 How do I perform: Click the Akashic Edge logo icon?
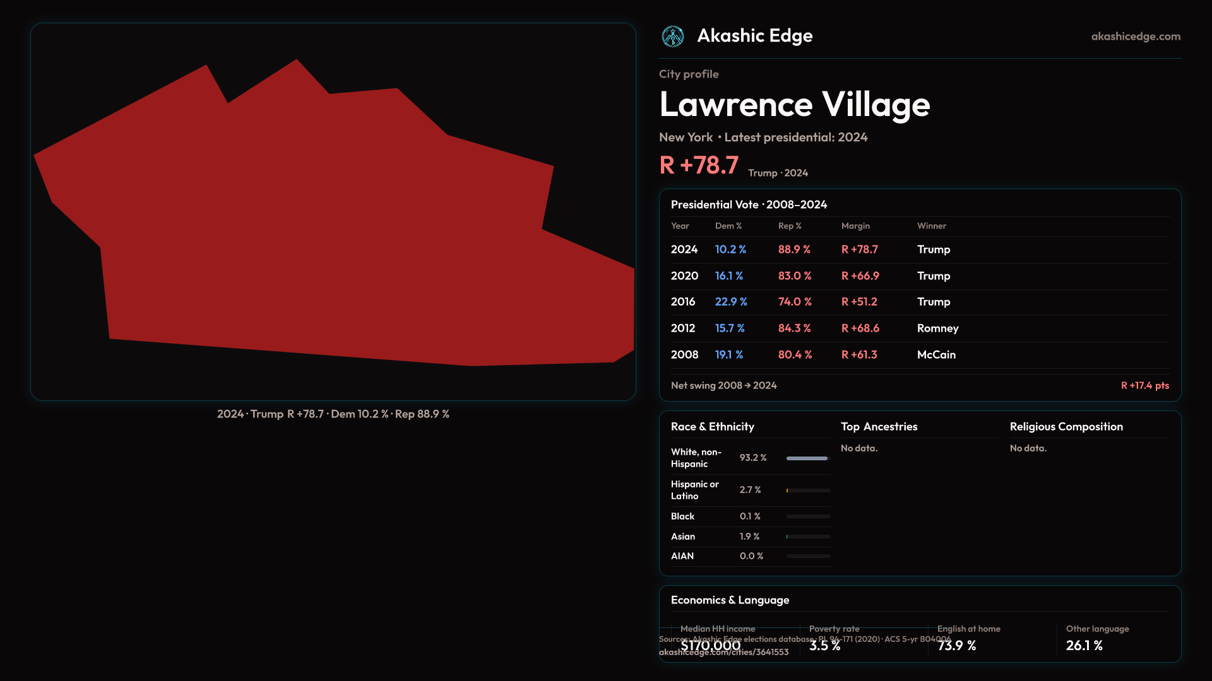[x=673, y=37]
